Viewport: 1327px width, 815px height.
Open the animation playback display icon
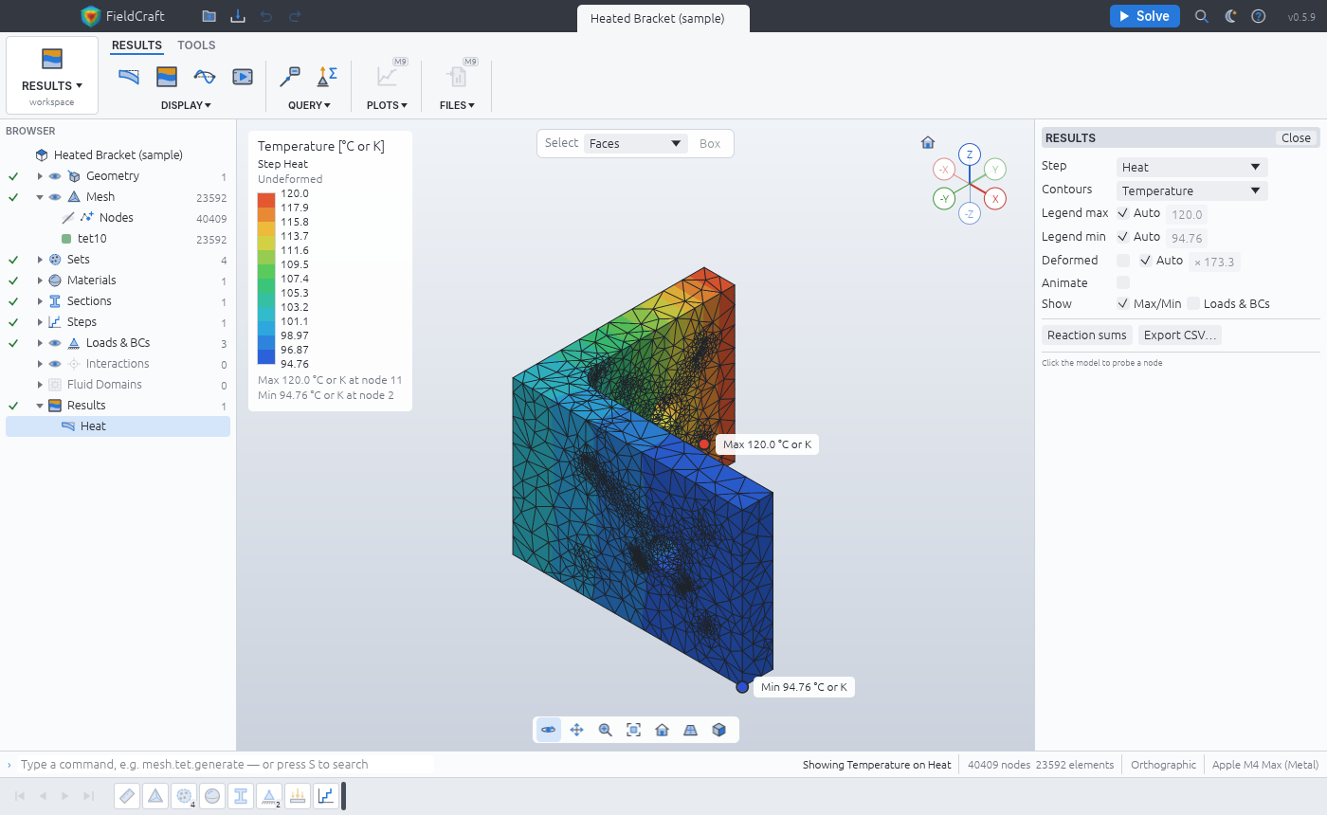(243, 77)
